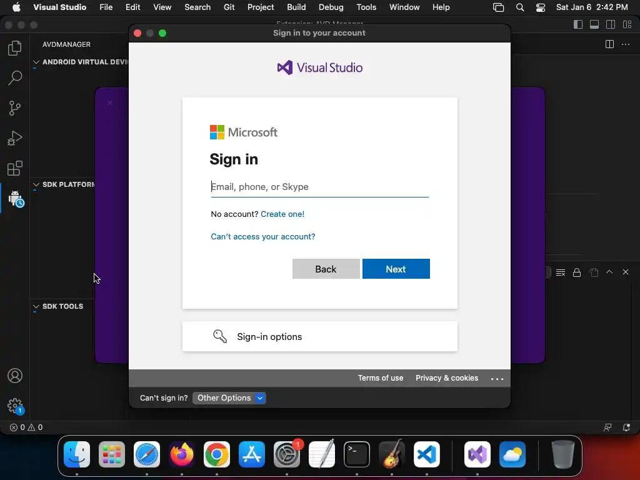Screen dimensions: 640x480
Task: Click the Next button
Action: 396,269
